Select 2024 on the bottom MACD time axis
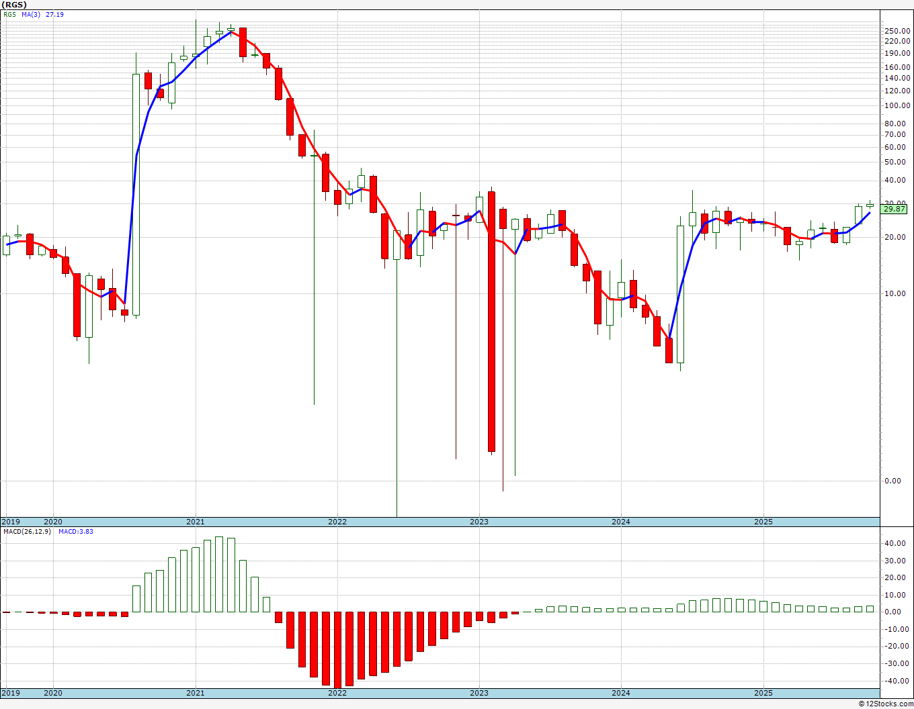This screenshot has height=709, width=914. [x=621, y=693]
